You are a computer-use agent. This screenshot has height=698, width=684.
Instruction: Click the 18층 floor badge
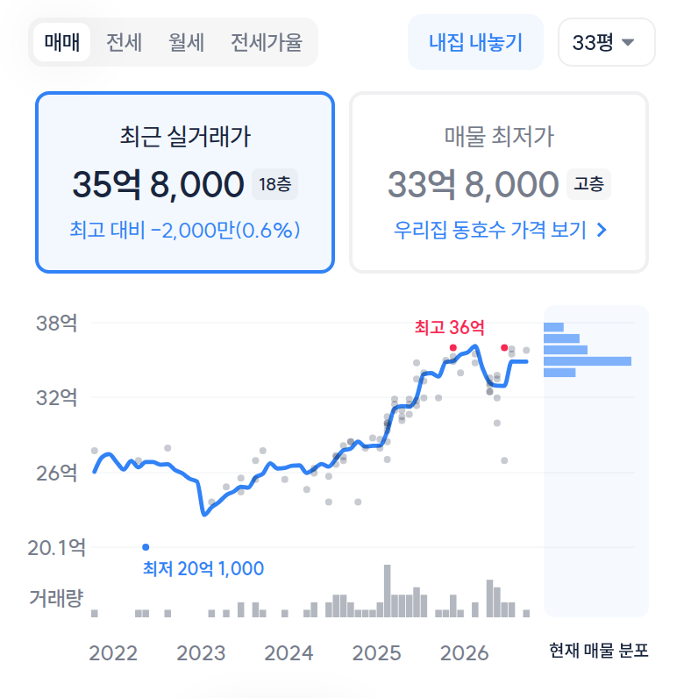274,184
